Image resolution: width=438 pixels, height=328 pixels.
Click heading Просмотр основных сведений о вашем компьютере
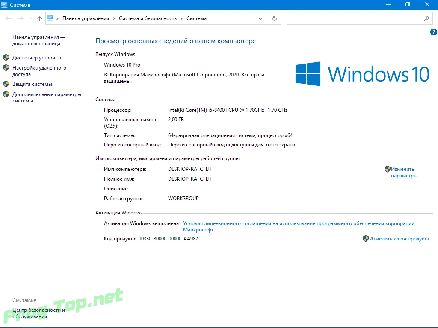click(x=175, y=41)
